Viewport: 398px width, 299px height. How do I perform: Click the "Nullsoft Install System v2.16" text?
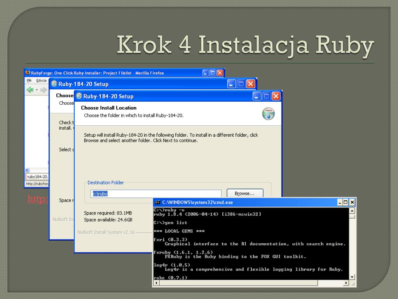pos(106,232)
